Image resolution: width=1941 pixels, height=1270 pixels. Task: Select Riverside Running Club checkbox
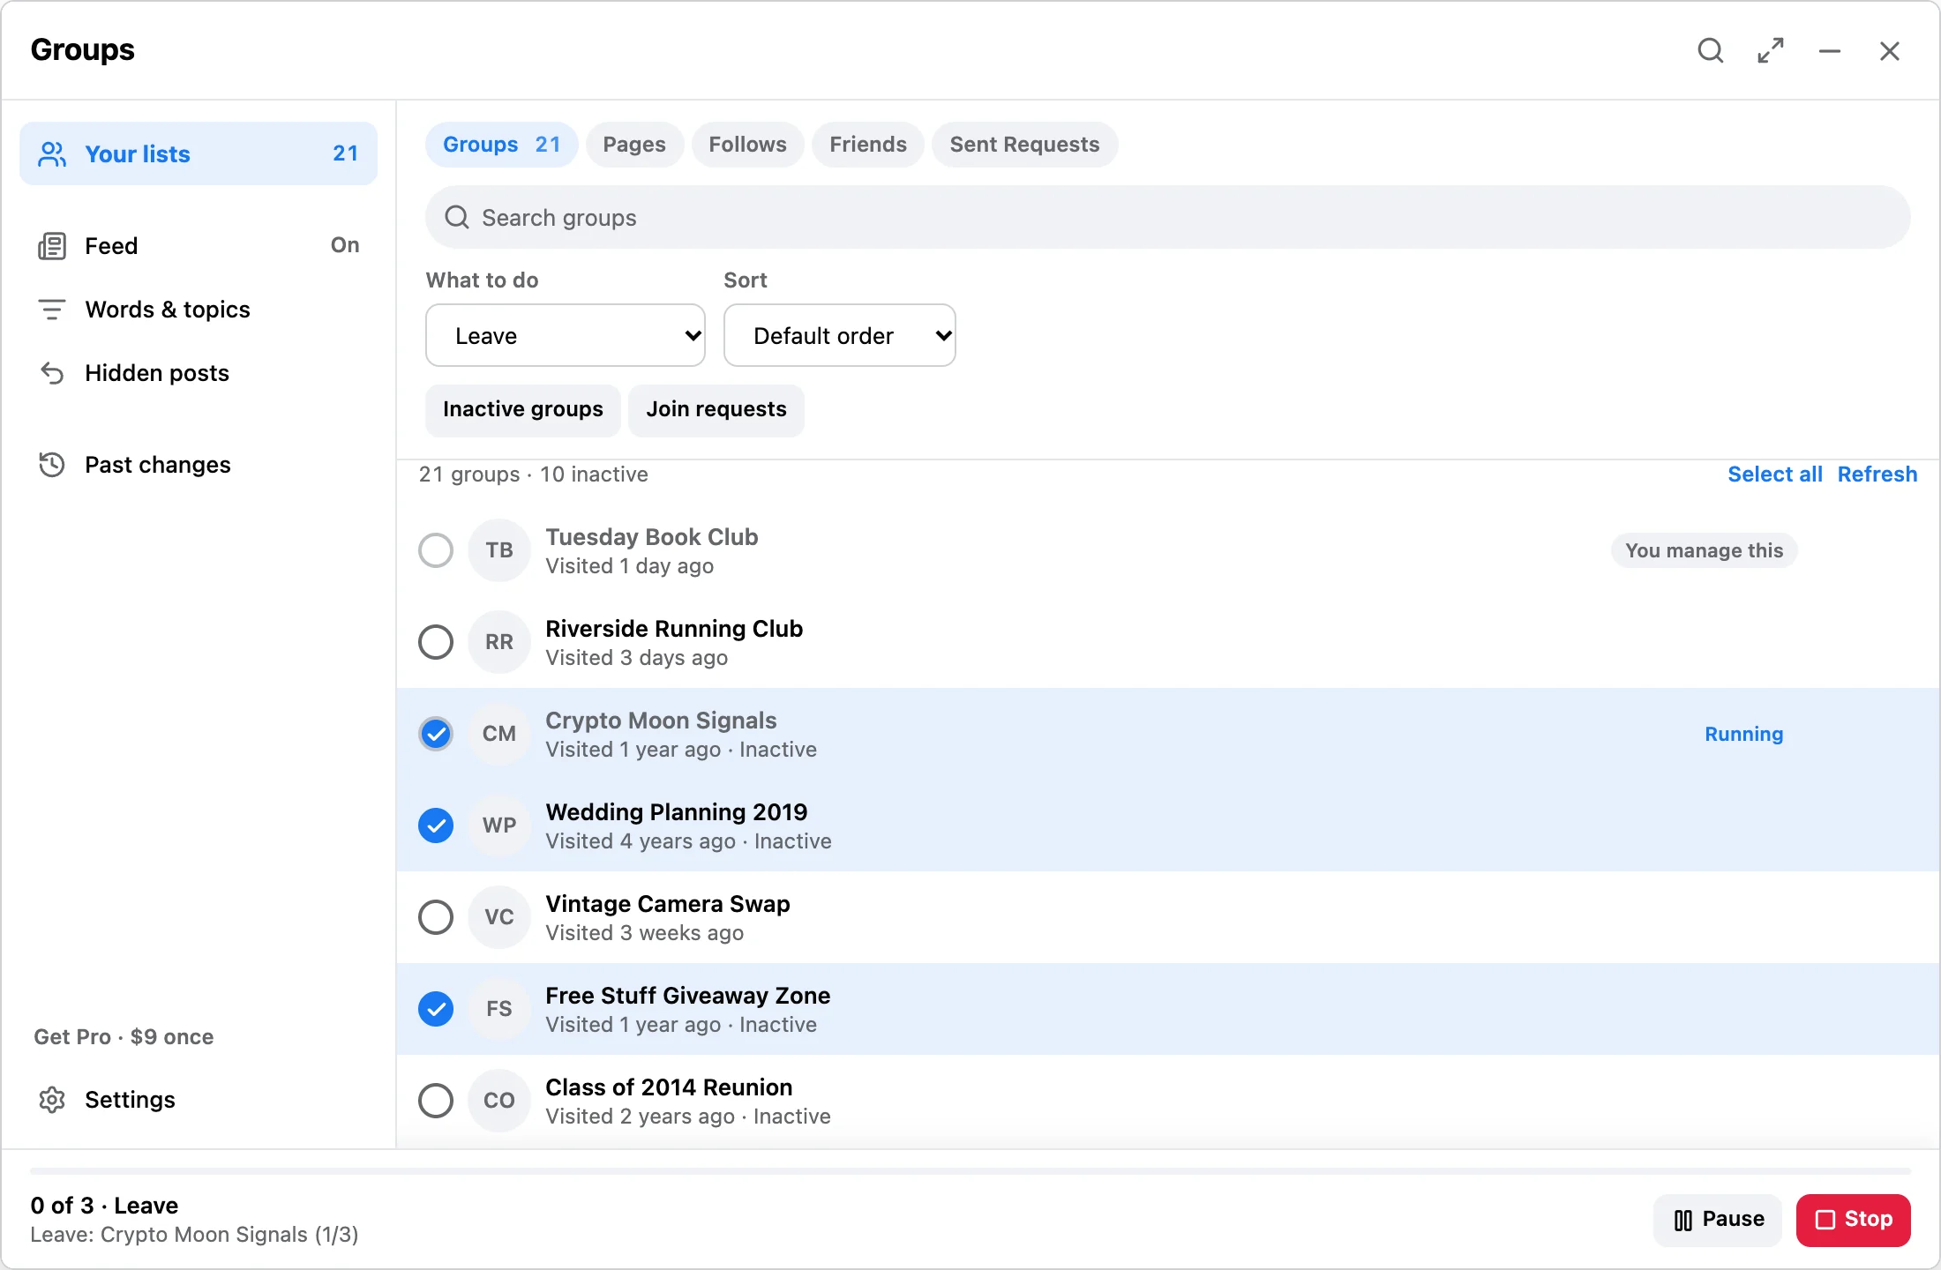[436, 642]
